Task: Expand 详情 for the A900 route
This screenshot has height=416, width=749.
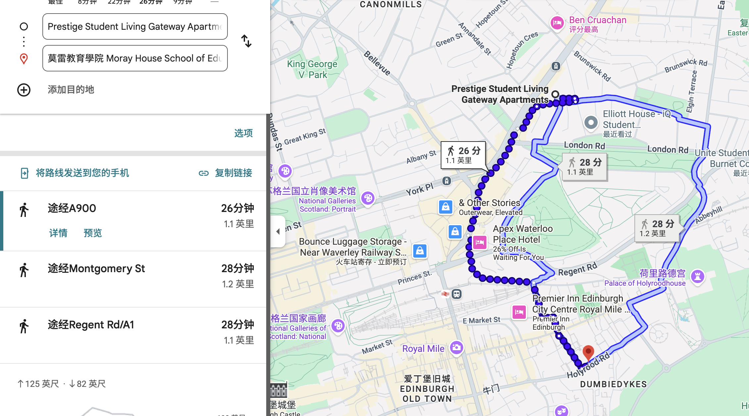Action: [x=58, y=233]
